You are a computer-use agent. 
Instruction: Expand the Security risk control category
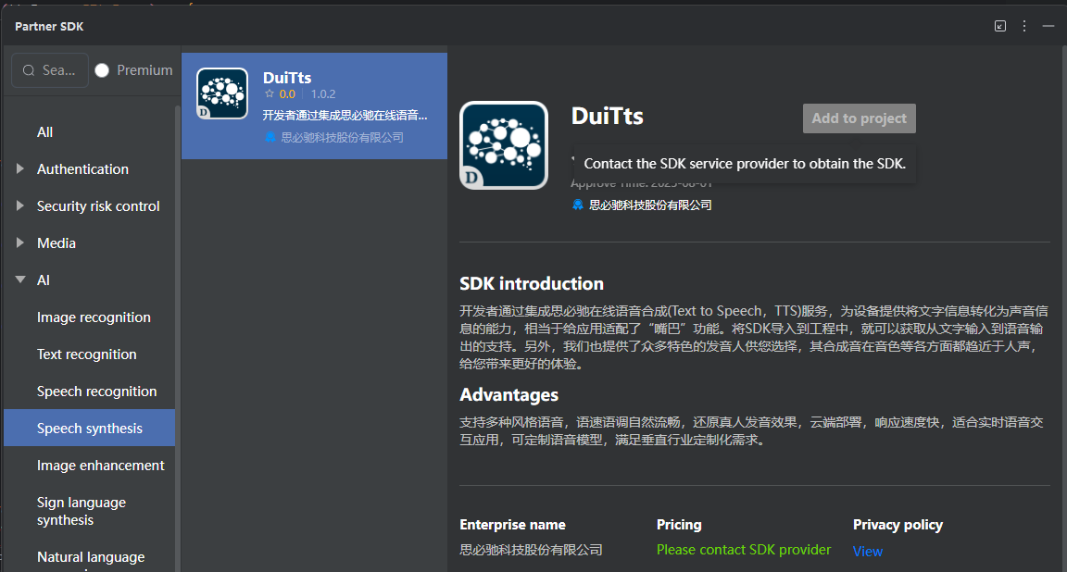click(20, 205)
